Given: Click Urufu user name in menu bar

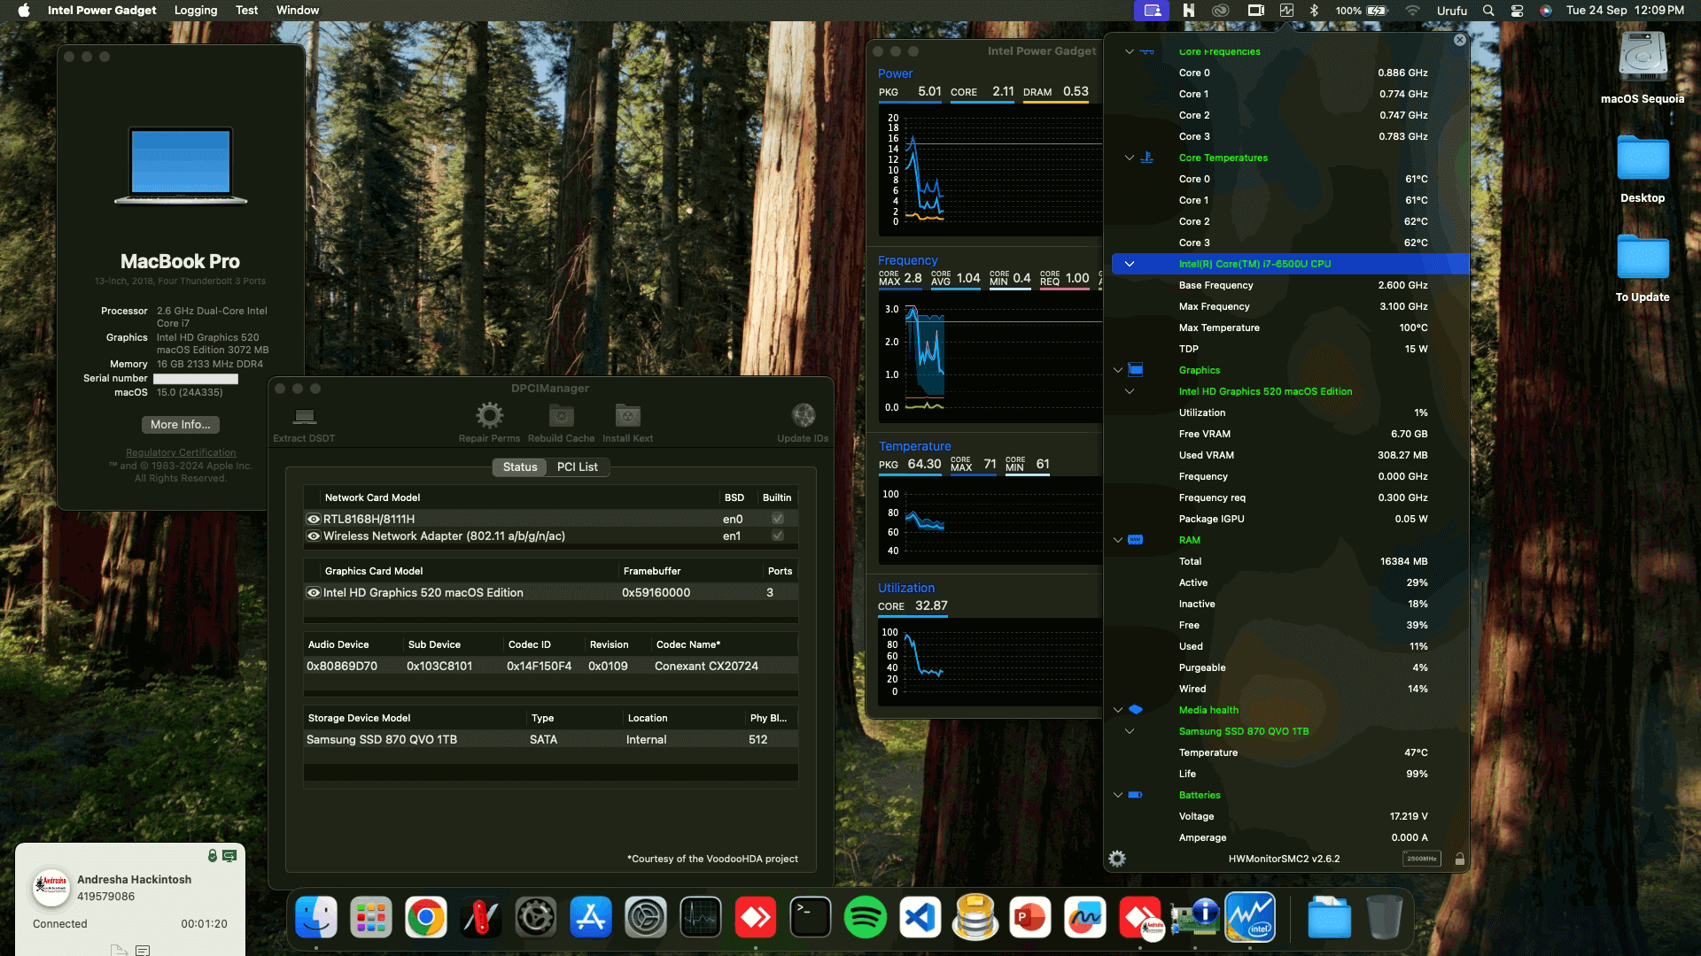Looking at the screenshot, I should tap(1452, 11).
